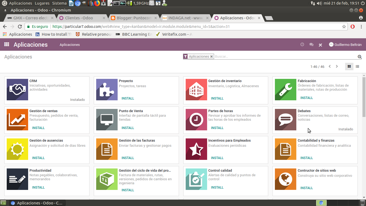The image size is (366, 206).
Task: Open the terminal launcher in the top panel
Action: tap(116, 3)
